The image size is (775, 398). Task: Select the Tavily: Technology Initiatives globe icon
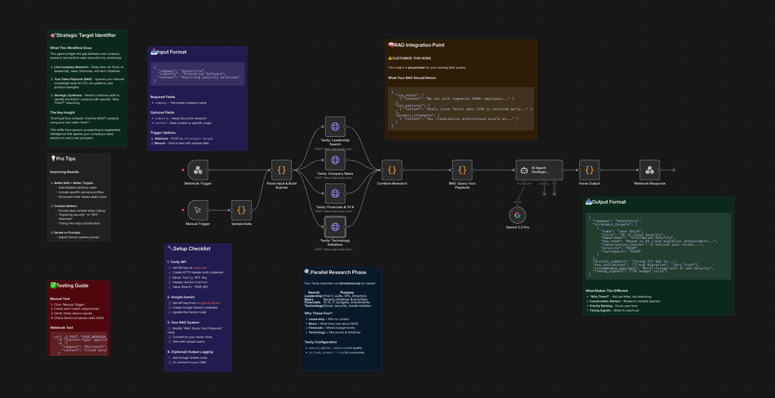335,227
